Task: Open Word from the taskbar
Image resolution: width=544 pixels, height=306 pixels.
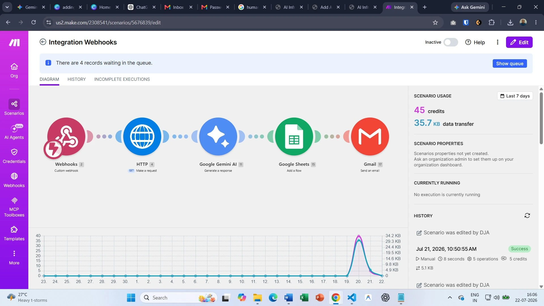Action: [288, 297]
